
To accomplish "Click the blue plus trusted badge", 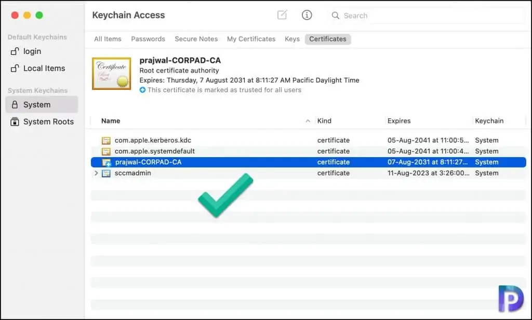I will (x=142, y=90).
